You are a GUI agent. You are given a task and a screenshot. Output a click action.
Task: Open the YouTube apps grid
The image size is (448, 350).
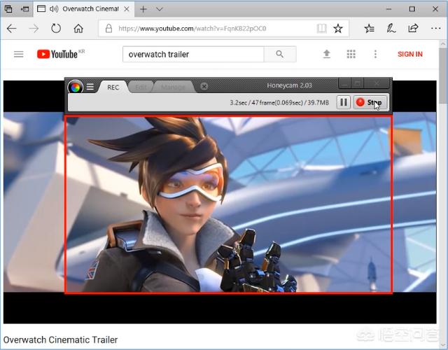click(x=351, y=54)
